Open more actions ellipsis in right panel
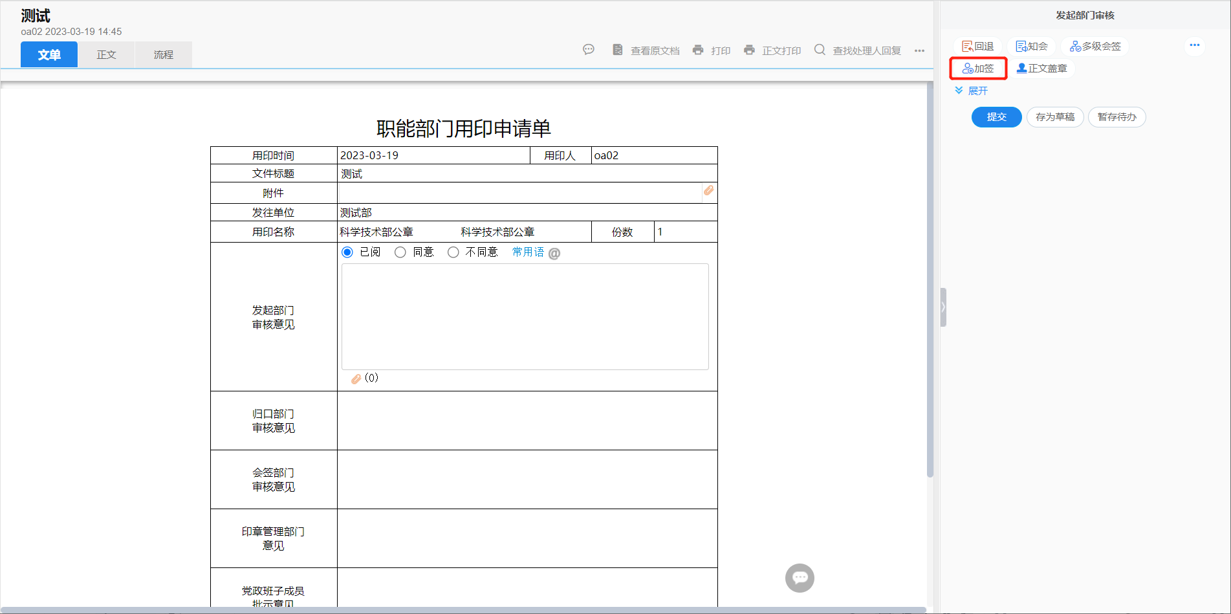Screen dimensions: 1231x614 click(x=1194, y=45)
